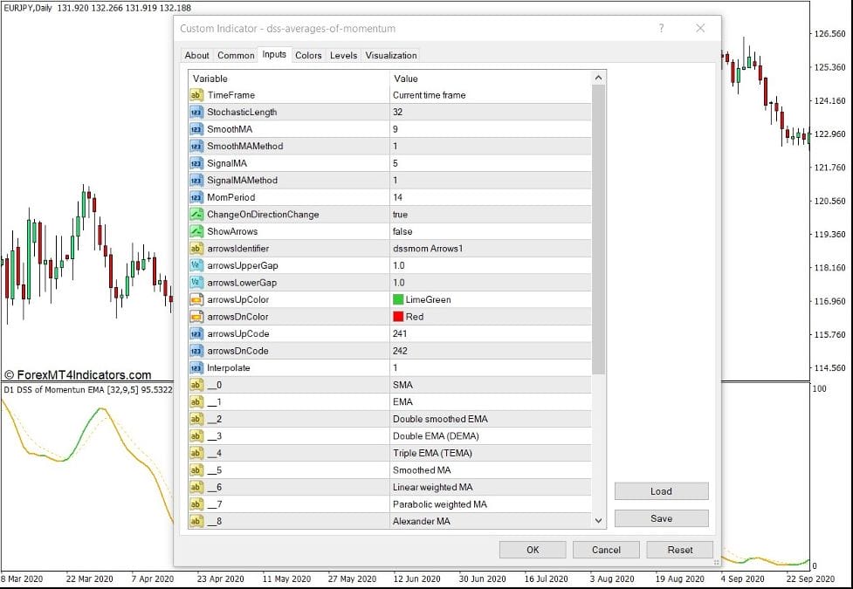This screenshot has height=589, width=853.
Task: Click the 123 icon beside MomPeriod
Action: coord(196,197)
